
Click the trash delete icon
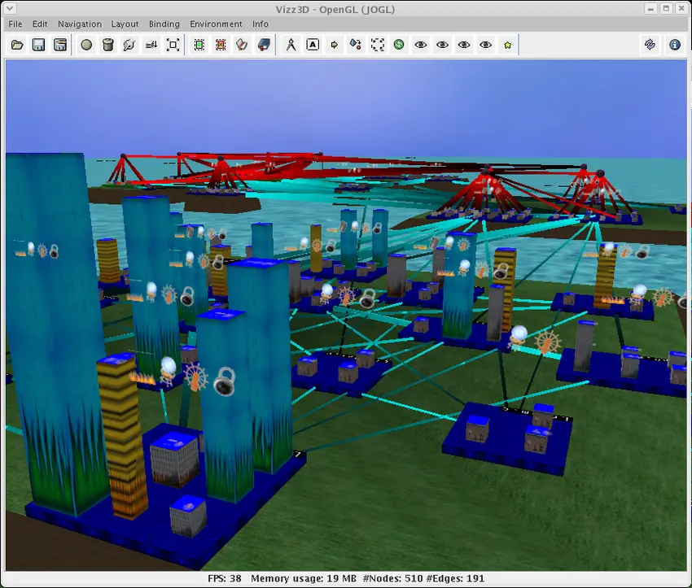click(x=108, y=45)
